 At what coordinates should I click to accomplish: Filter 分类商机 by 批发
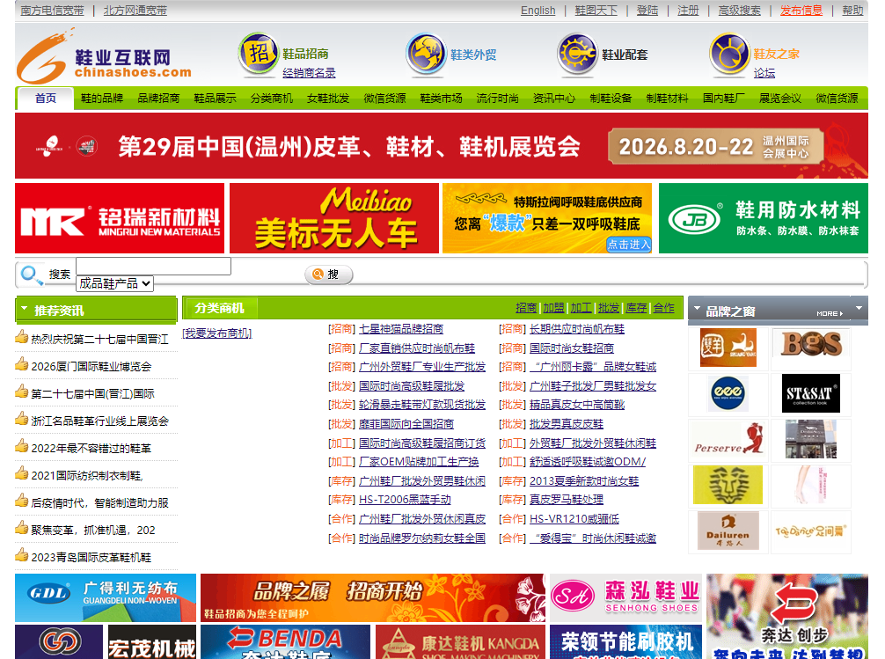click(609, 308)
